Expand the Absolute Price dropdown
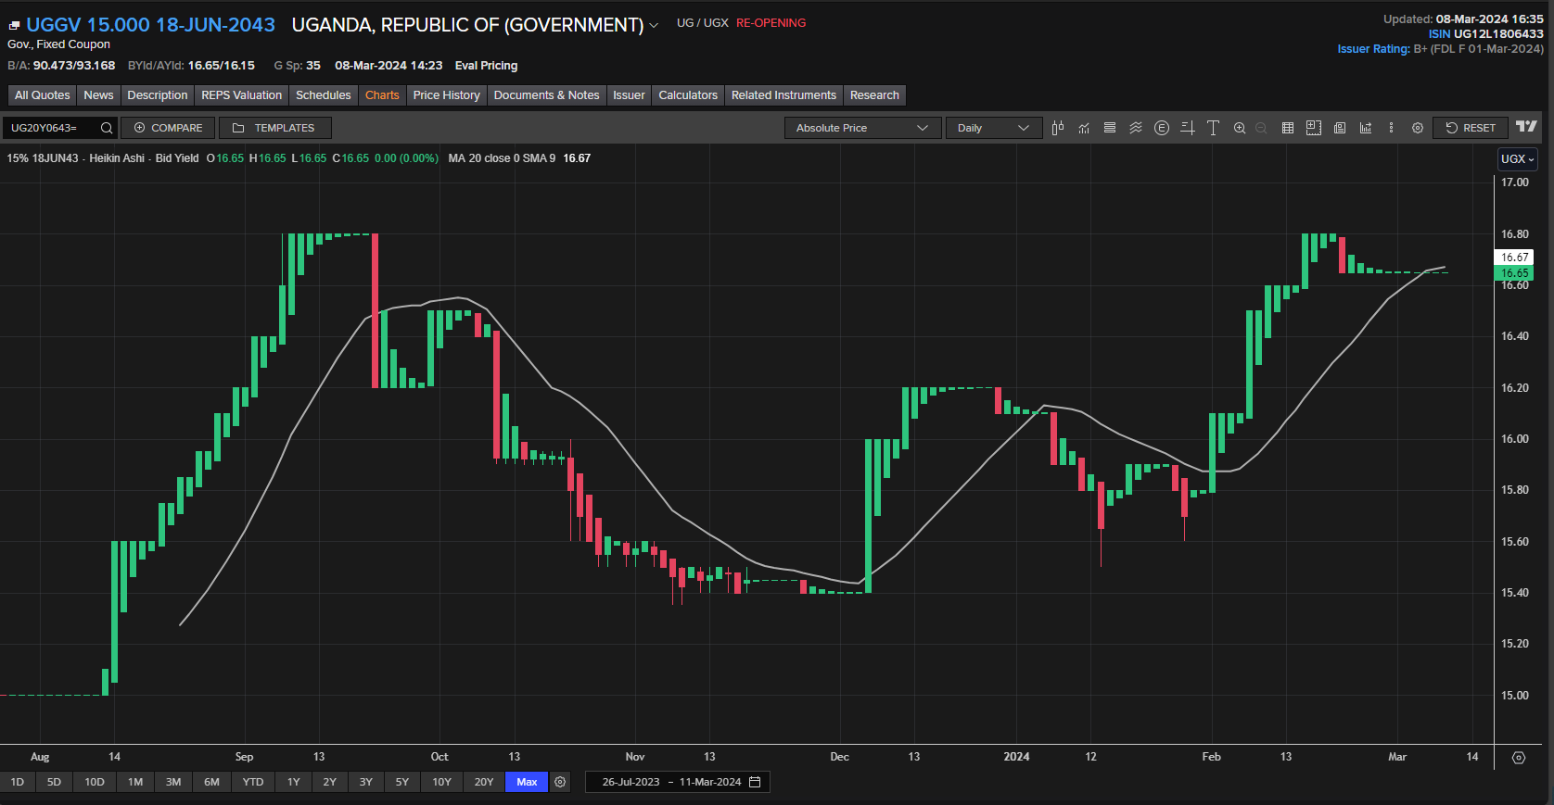The width and height of the screenshot is (1554, 805). (x=862, y=128)
